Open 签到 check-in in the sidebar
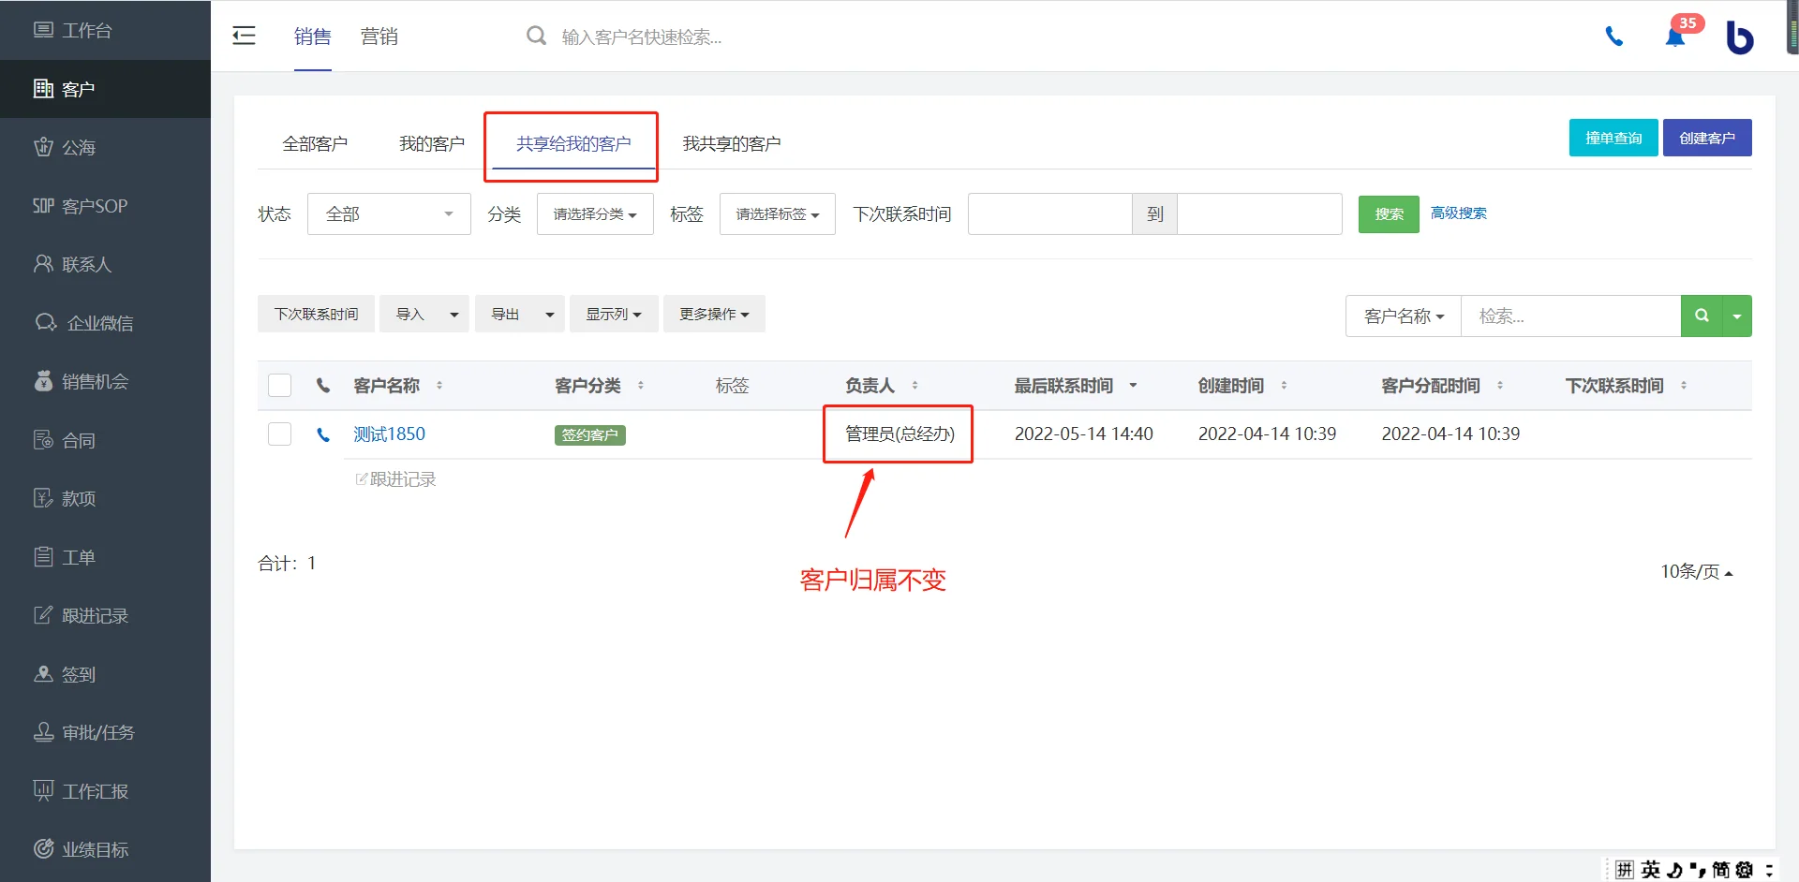This screenshot has width=1799, height=882. (x=105, y=674)
